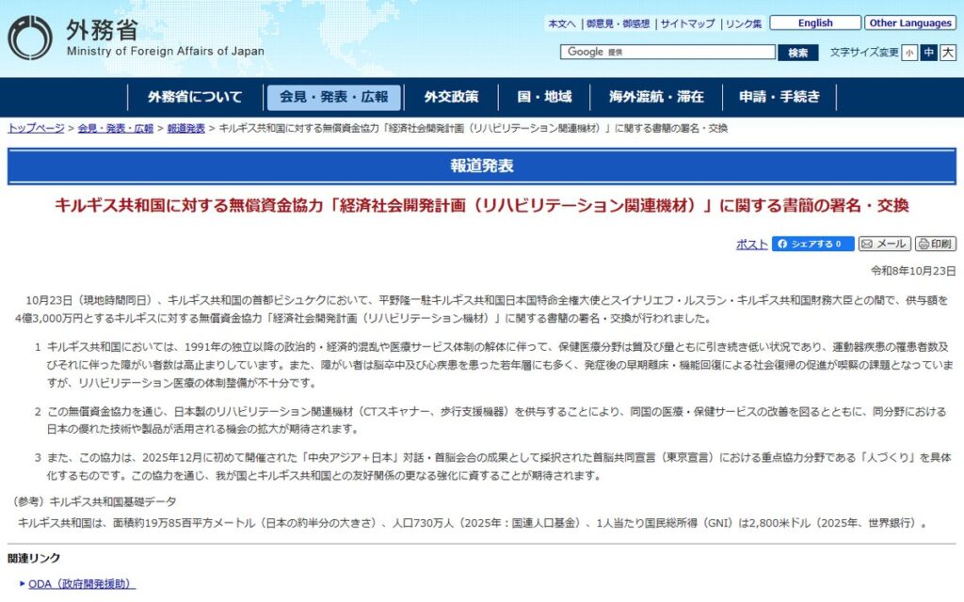Set text size to medium (中)

928,53
